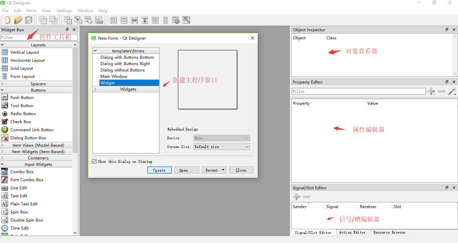Click Lay Out Horizontally in Splitter icon
The image size is (458, 243).
[x=134, y=20]
